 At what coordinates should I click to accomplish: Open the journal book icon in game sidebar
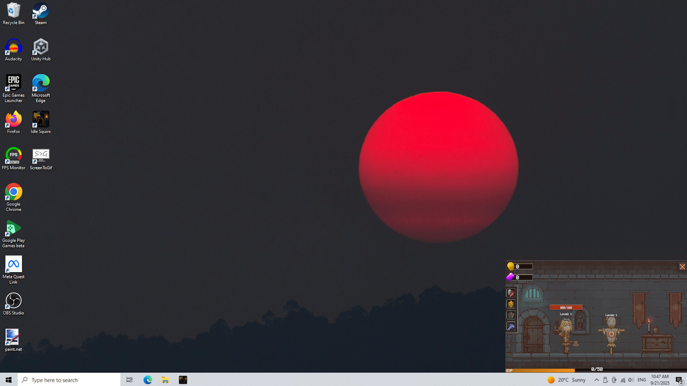point(511,315)
